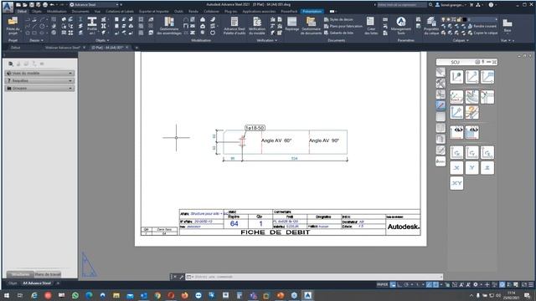Save the drawing from quick access toolbar
Viewport: 536px width, 301px height.
coord(32,5)
